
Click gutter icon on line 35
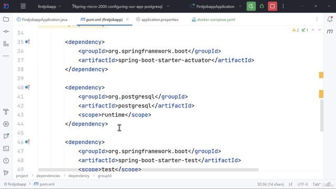pyautogui.click(x=27, y=42)
